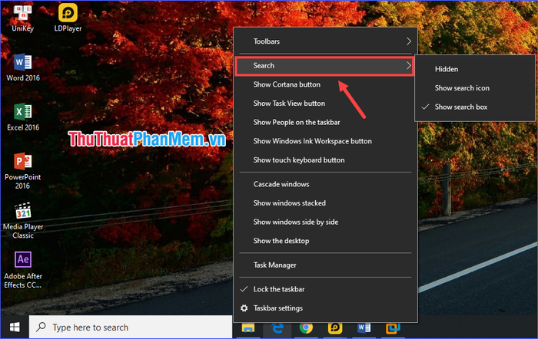
Task: Uncheck Lock the taskbar
Action: [x=325, y=289]
